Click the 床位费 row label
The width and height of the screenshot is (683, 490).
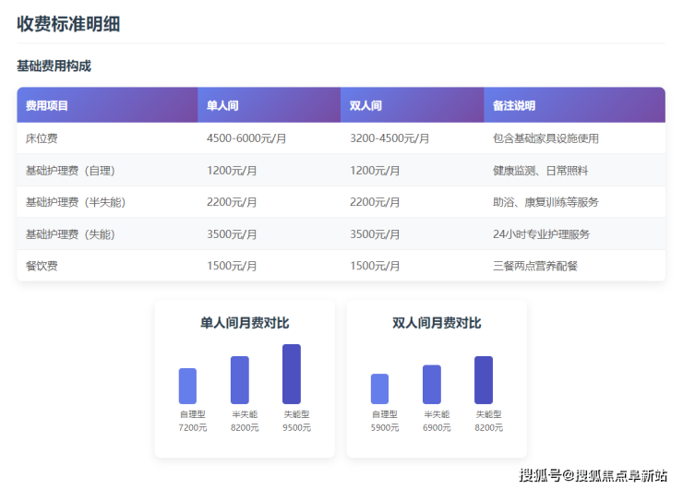(x=42, y=138)
